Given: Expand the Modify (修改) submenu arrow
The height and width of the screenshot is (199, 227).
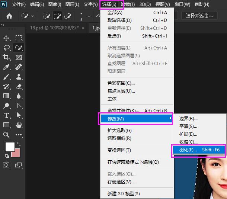Looking at the screenshot, I should 170,118.
